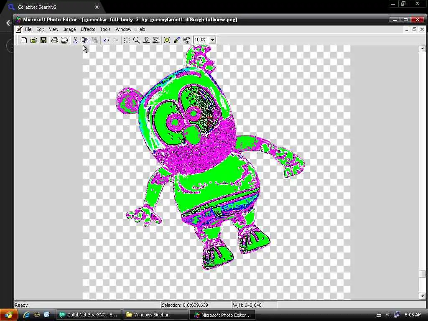The image size is (428, 321).
Task: Open a file with the folder icon
Action: 33,40
